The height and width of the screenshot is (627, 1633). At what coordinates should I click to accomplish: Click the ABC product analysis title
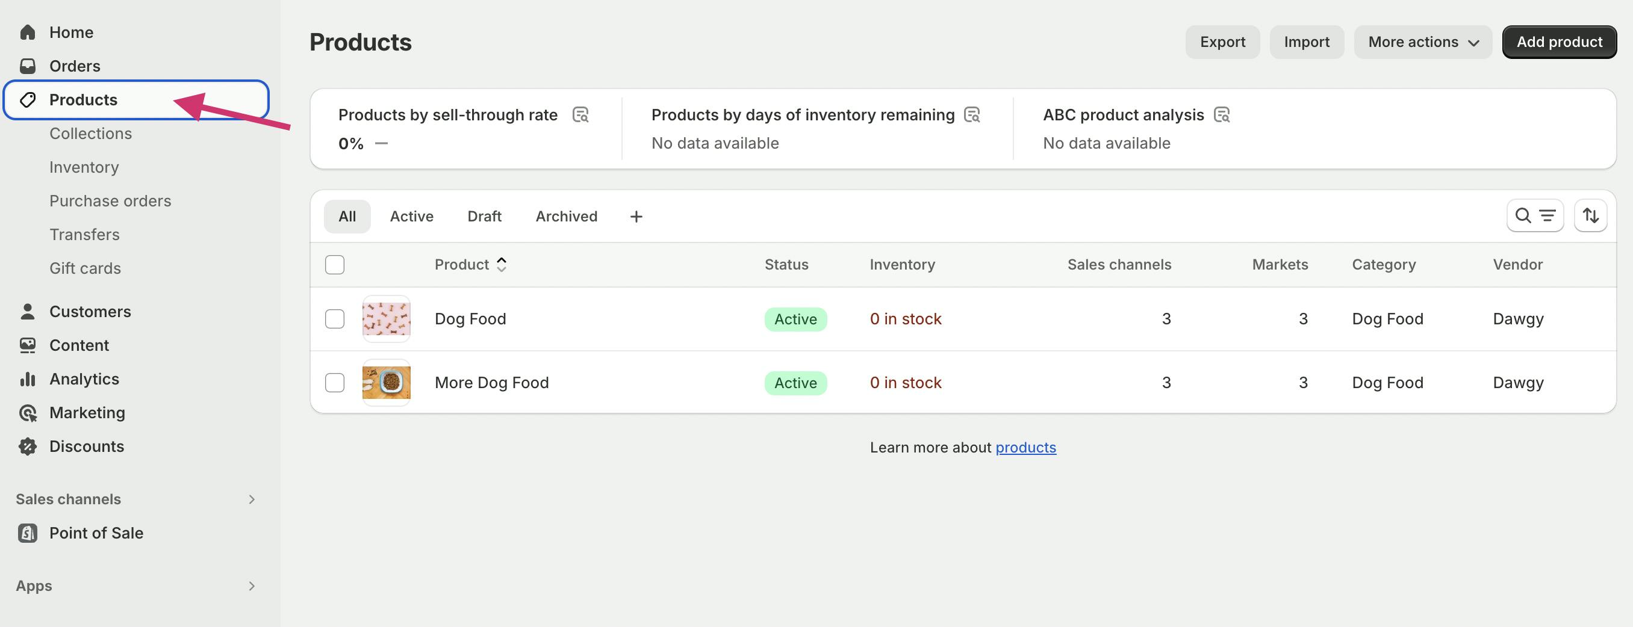(1124, 115)
